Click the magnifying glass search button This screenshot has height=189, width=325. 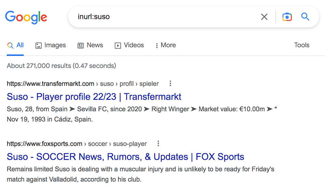tap(305, 17)
